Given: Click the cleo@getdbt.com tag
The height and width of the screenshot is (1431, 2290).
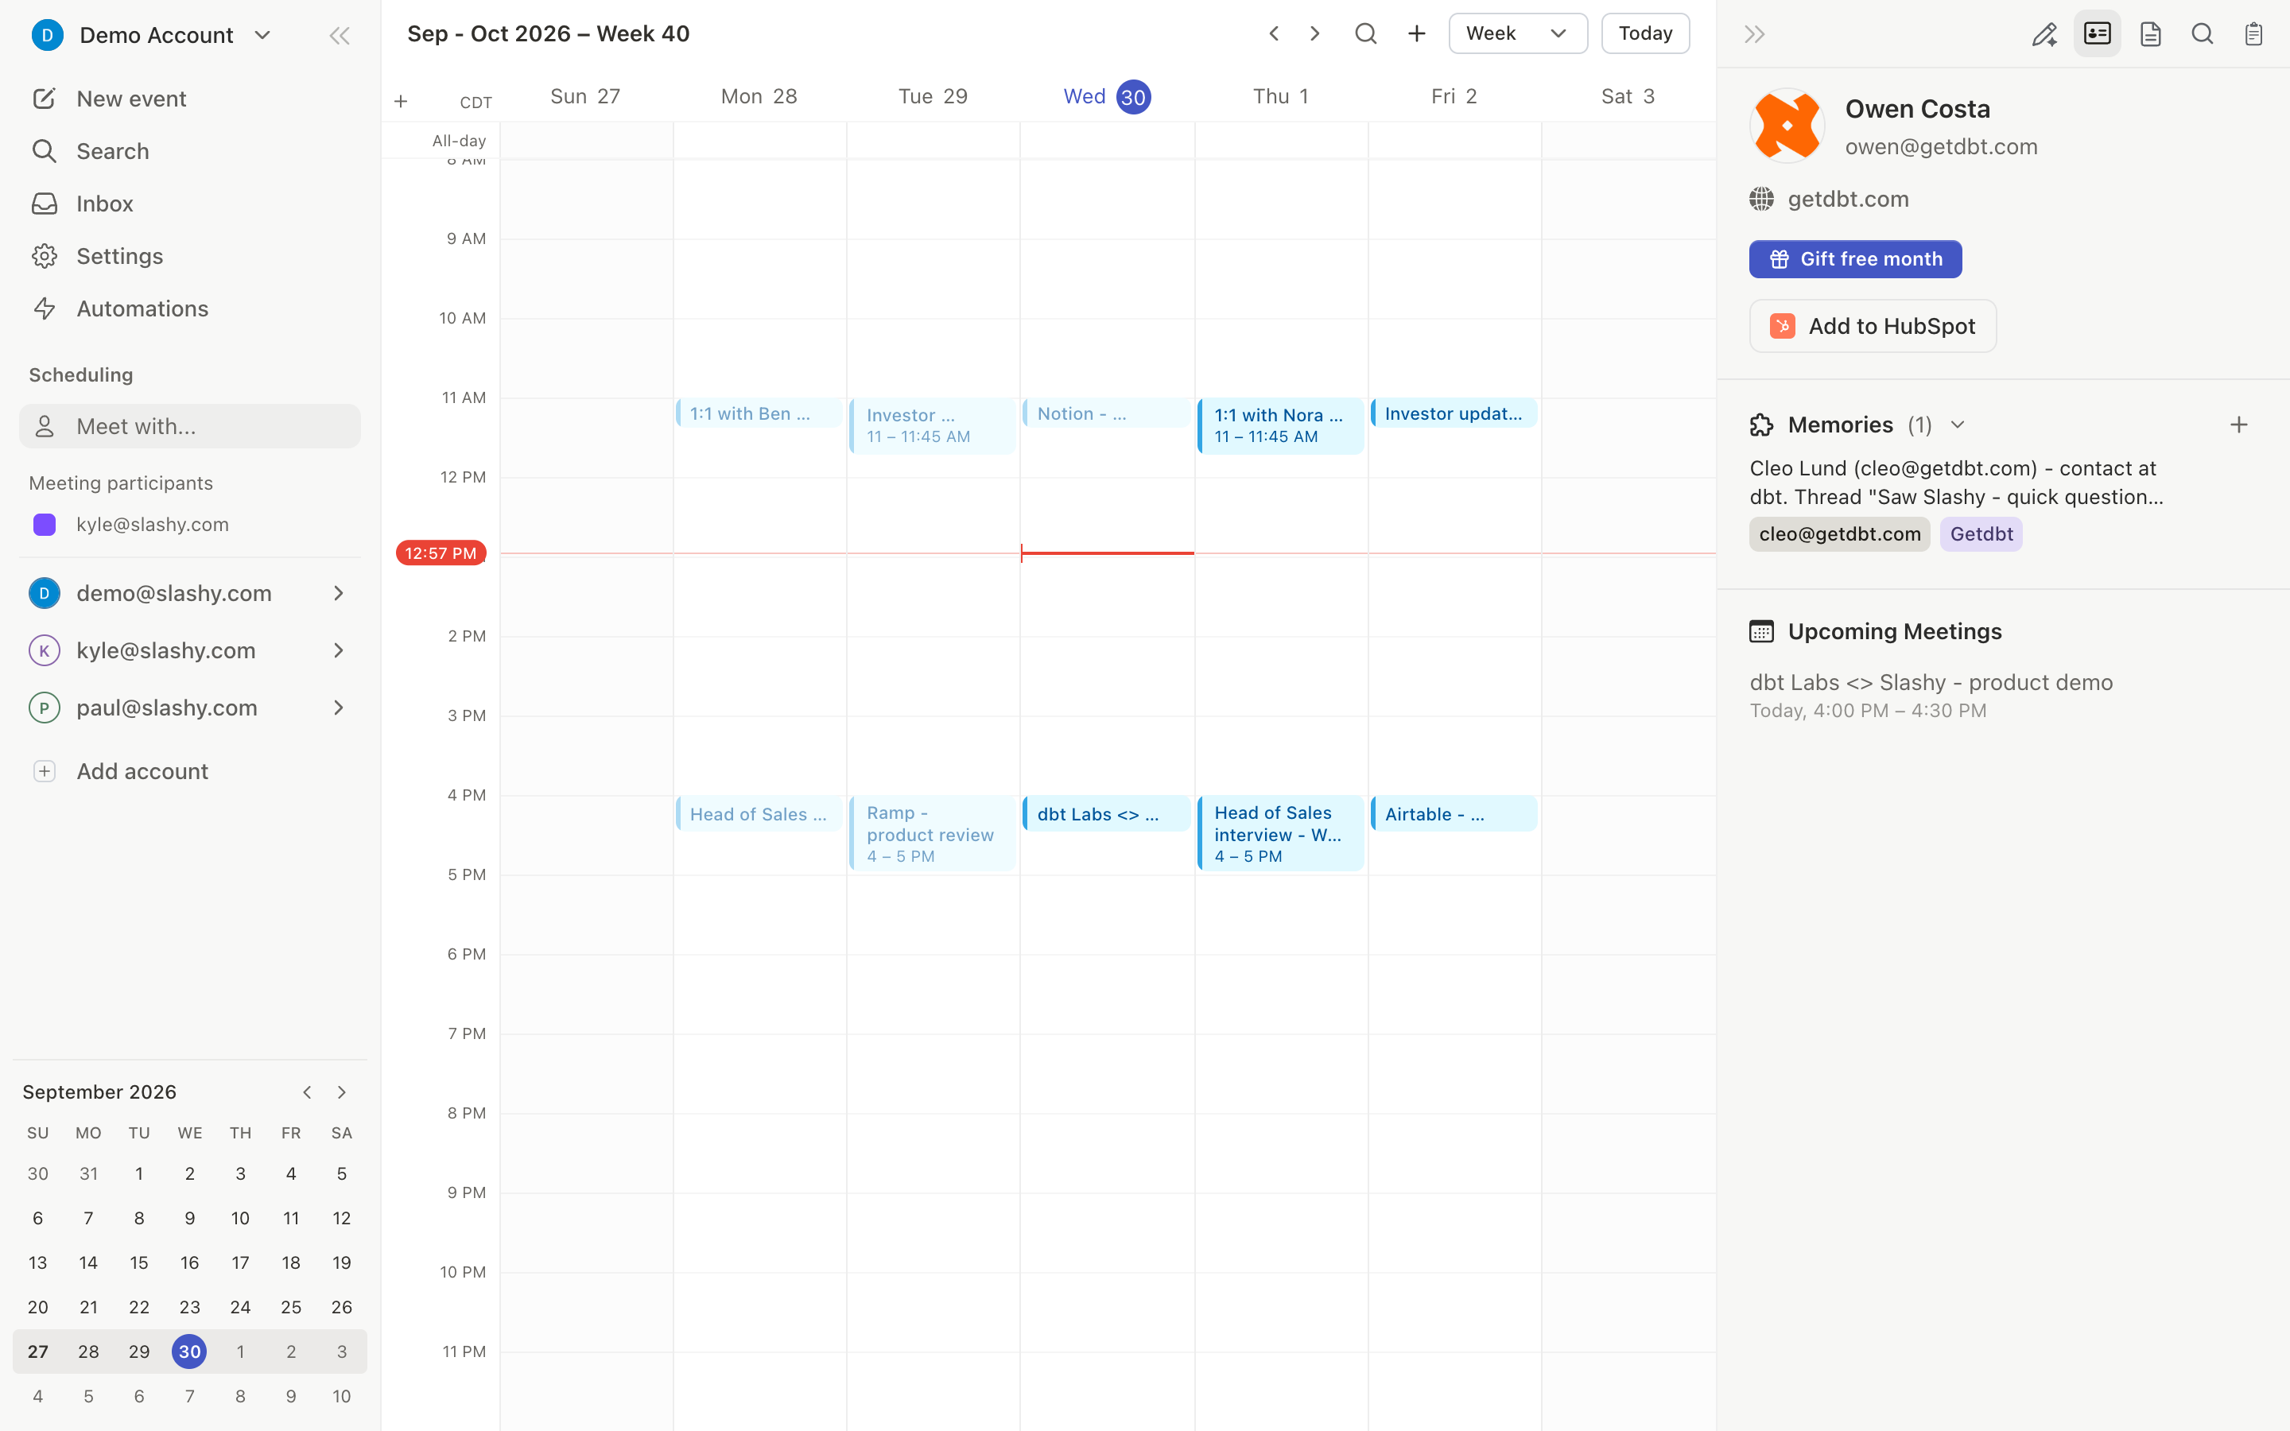Looking at the screenshot, I should pyautogui.click(x=1838, y=533).
